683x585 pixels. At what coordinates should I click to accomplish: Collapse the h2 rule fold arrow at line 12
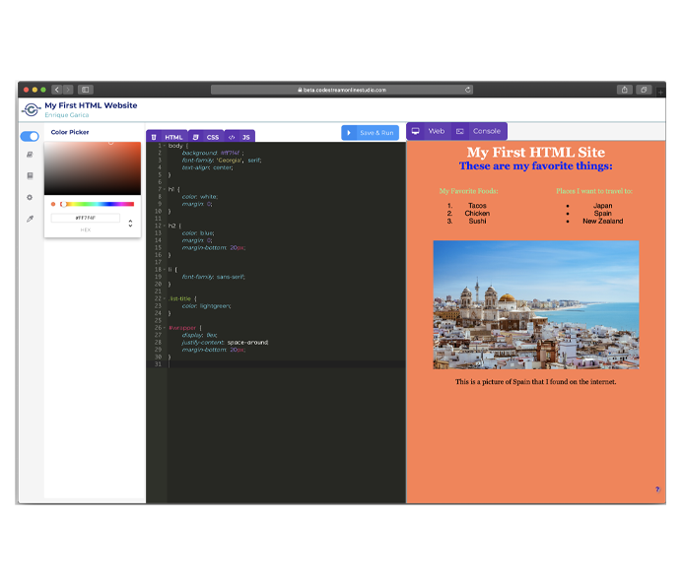(x=165, y=226)
